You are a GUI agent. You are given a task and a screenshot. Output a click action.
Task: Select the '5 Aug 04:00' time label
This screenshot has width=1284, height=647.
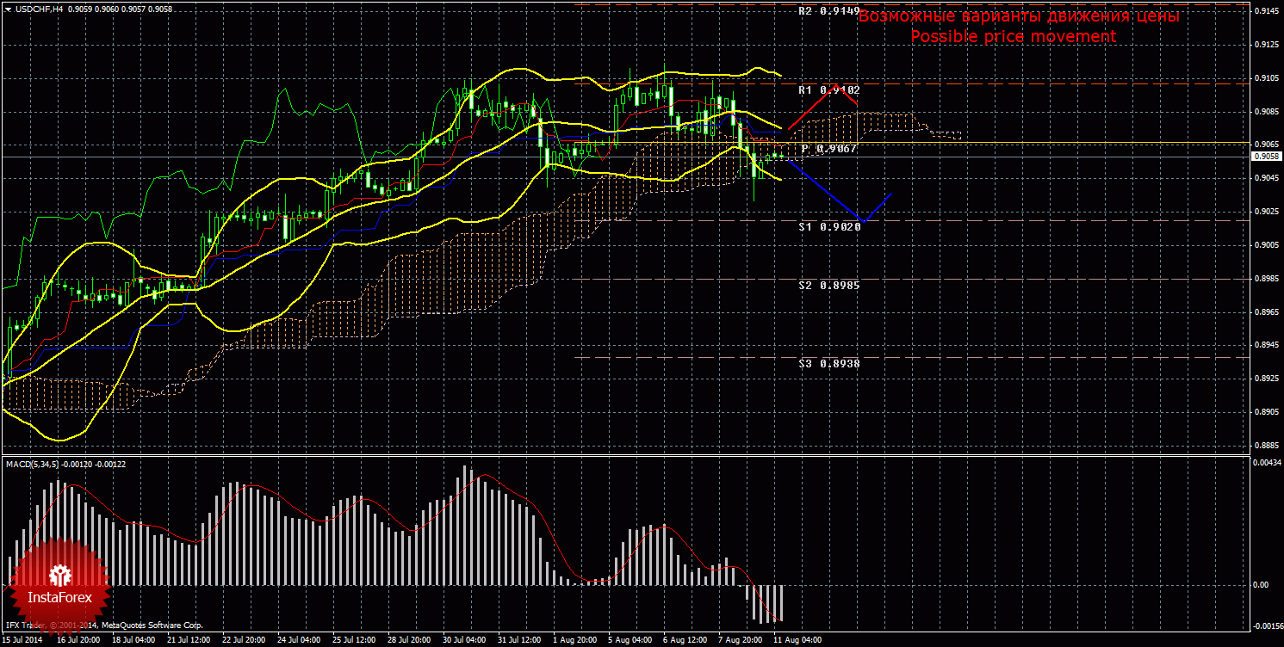631,640
